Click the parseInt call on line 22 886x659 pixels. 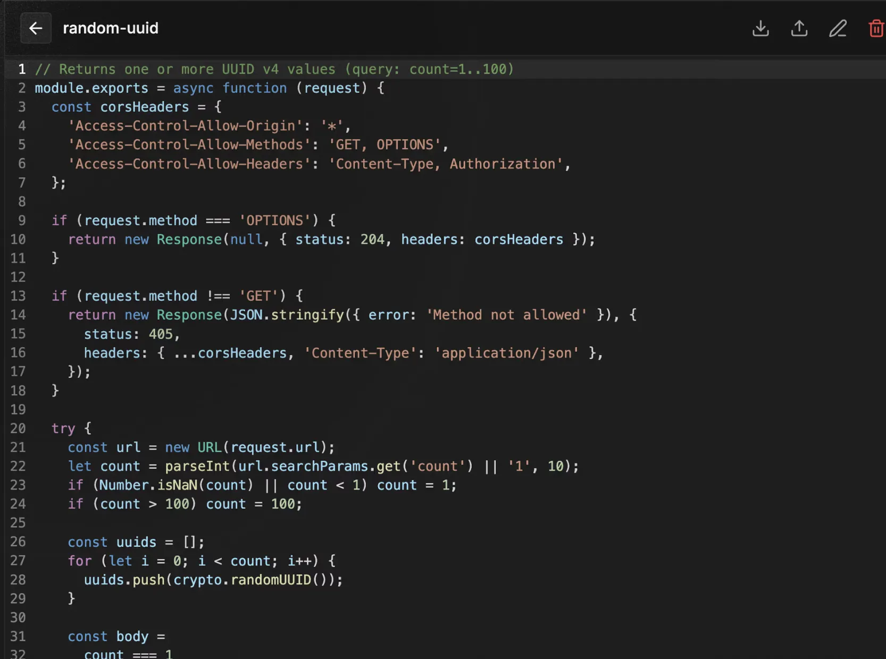tap(197, 466)
